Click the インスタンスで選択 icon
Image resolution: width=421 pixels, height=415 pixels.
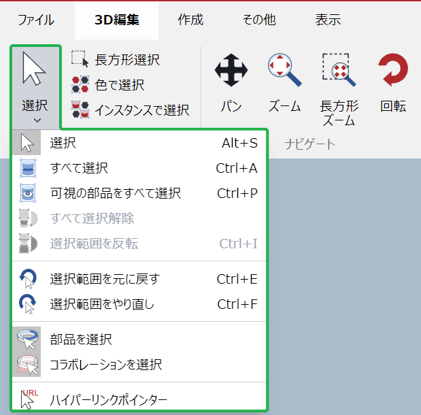80,110
